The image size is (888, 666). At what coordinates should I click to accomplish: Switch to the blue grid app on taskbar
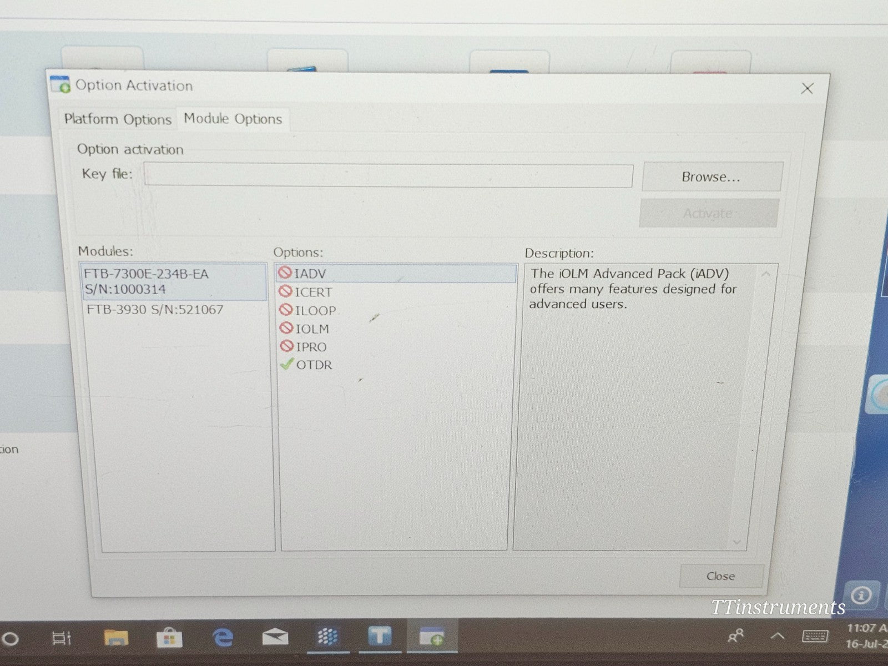point(327,637)
